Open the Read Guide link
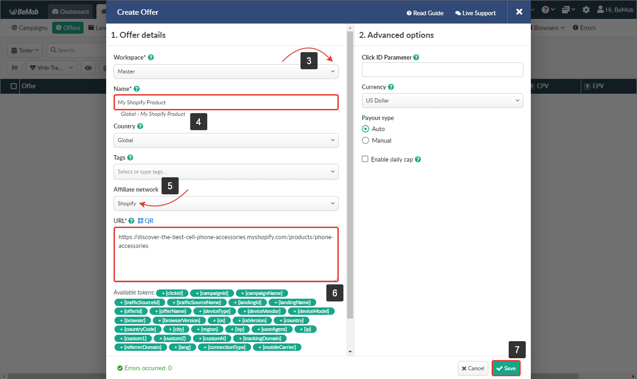The height and width of the screenshot is (379, 637). (425, 13)
